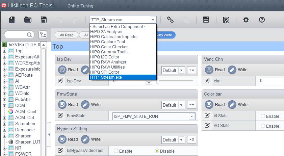
Task: Click the Write pencil icon in Bypass Setting
Action: [x=85, y=139]
